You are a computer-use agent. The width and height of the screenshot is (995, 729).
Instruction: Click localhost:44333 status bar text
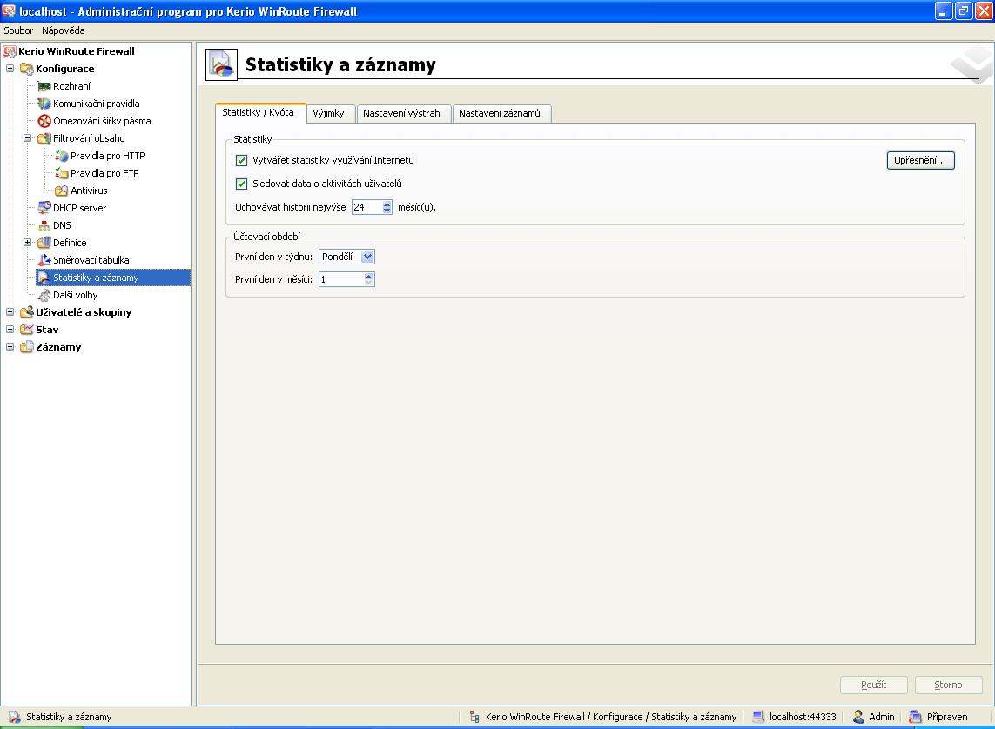(803, 717)
